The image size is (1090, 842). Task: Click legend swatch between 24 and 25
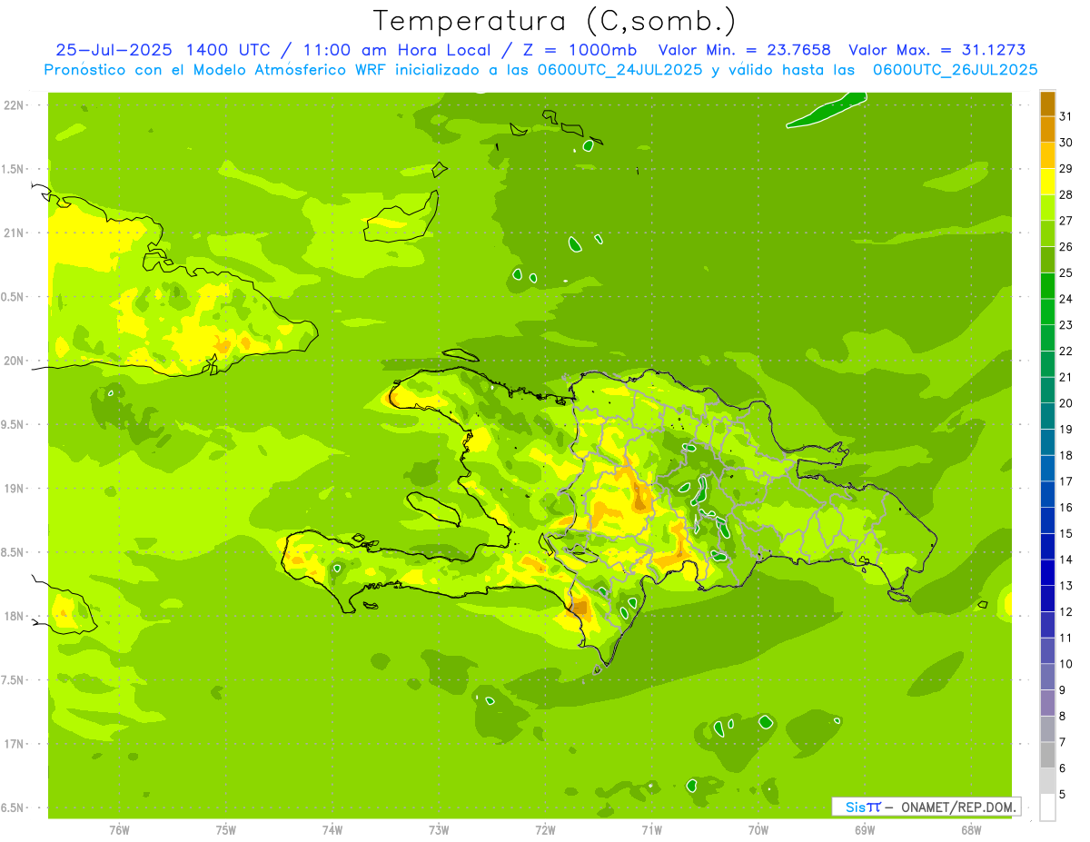(x=1047, y=285)
